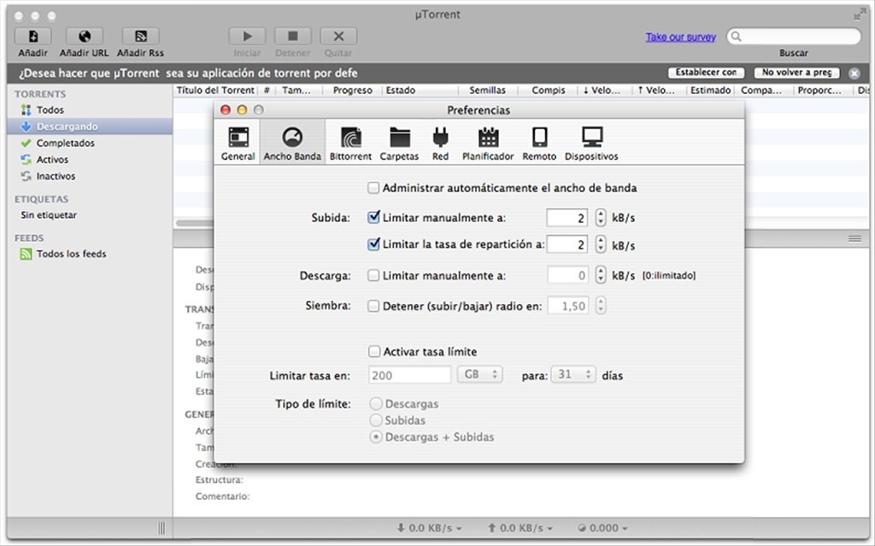Select the Subidas radio button
Screen dimensions: 875x546
tap(376, 420)
